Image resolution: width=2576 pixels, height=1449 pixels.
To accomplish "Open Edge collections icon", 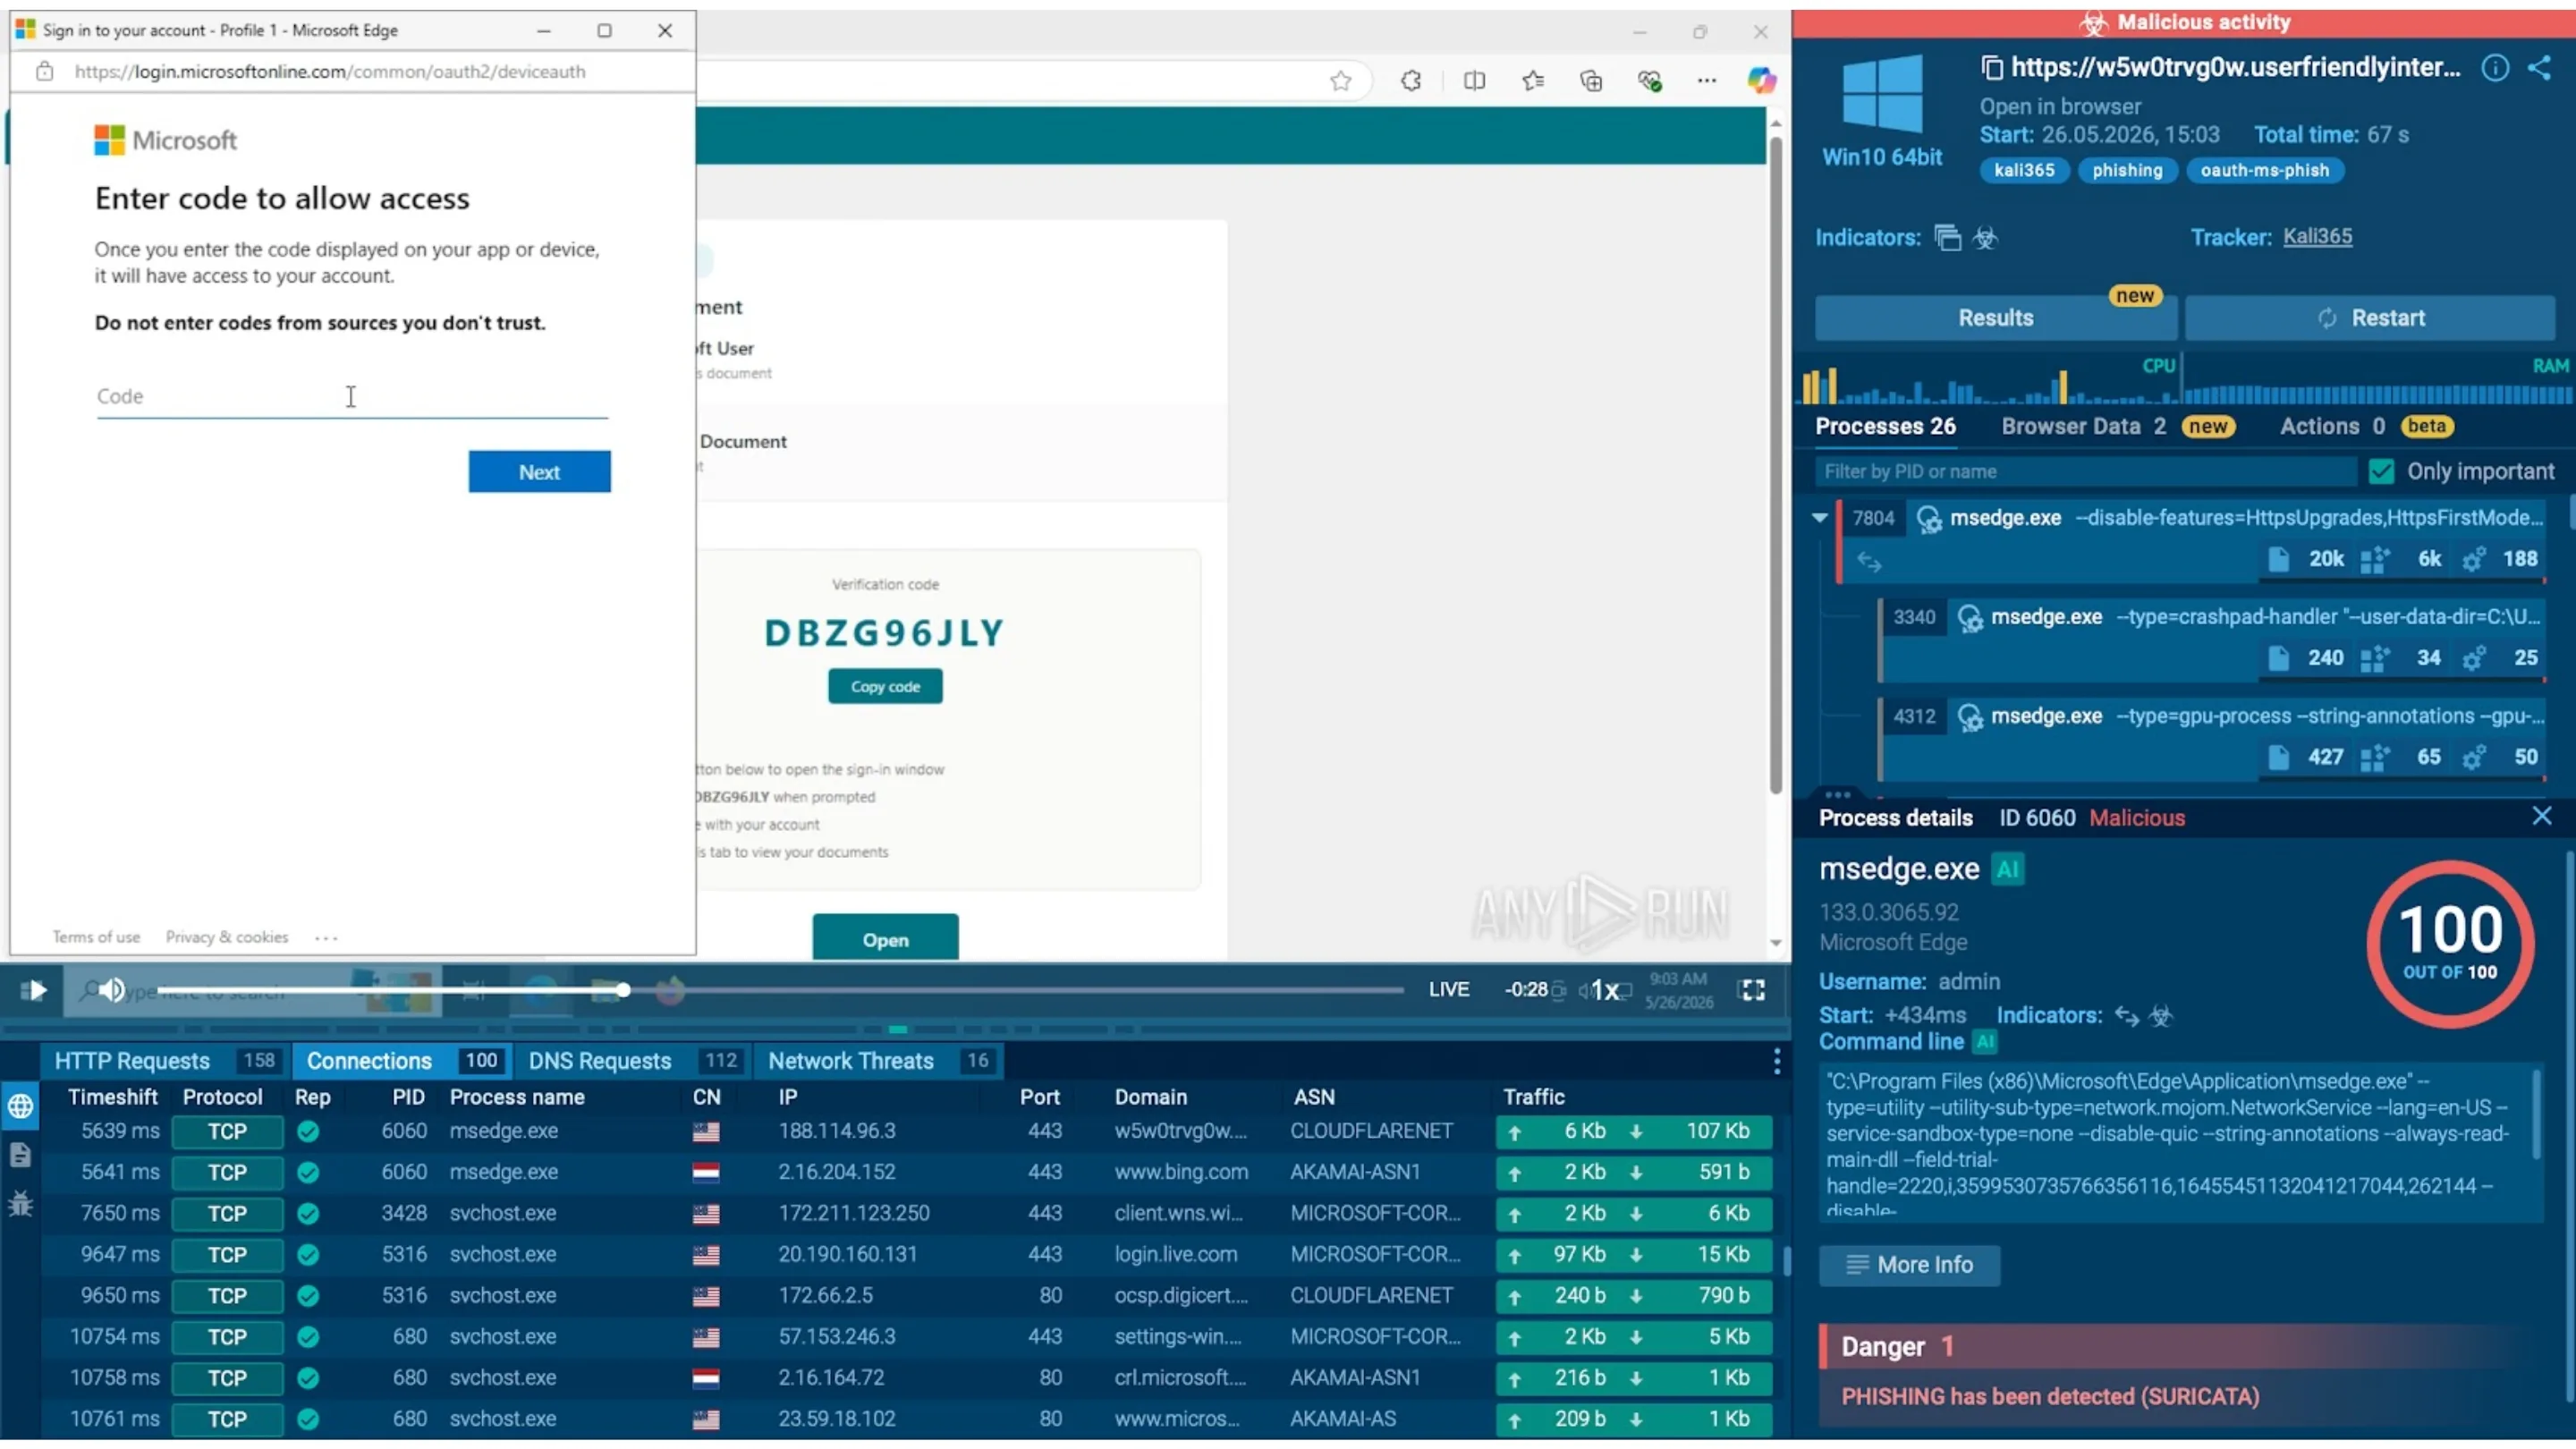I will tap(1591, 81).
